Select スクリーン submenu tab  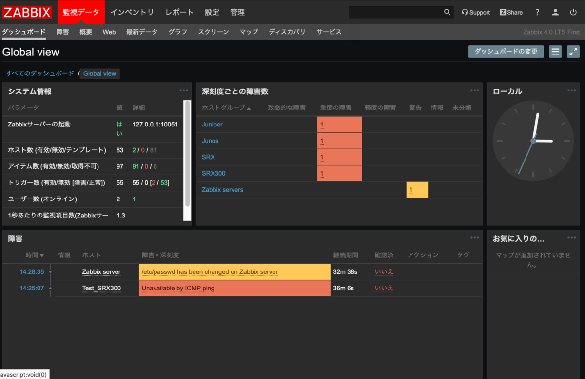pyautogui.click(x=214, y=32)
